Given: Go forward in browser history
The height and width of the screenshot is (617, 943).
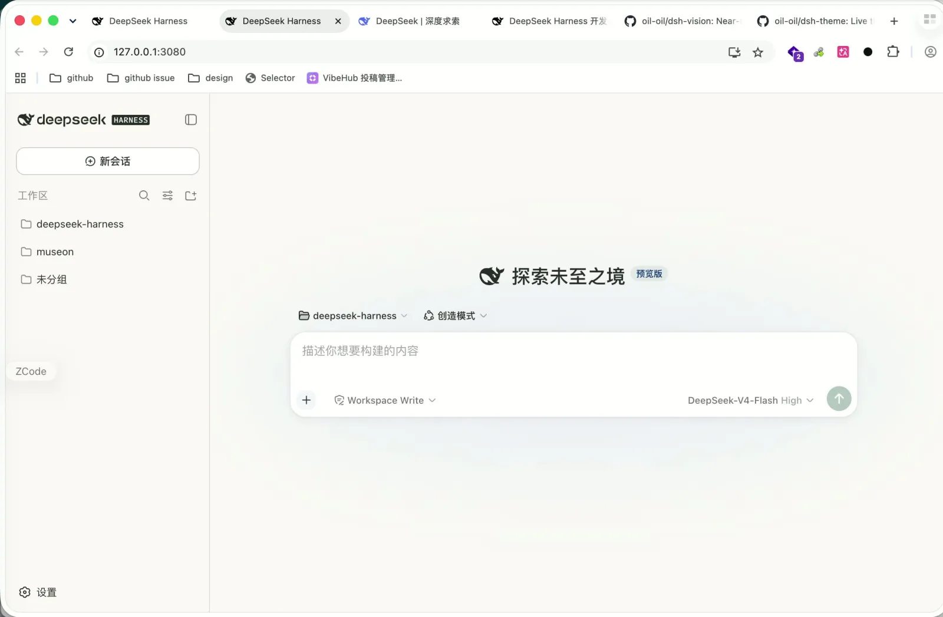Looking at the screenshot, I should pos(44,52).
